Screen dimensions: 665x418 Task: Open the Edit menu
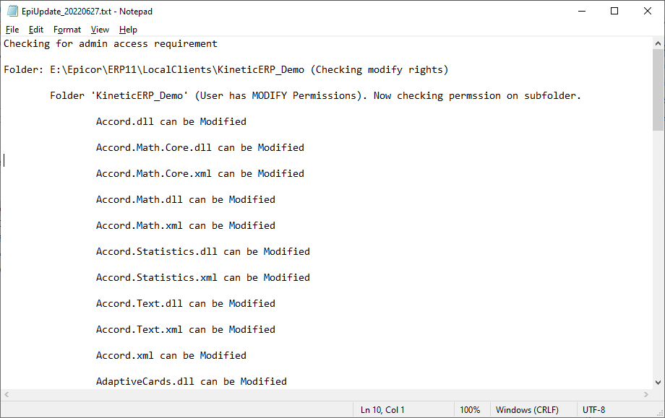(36, 30)
